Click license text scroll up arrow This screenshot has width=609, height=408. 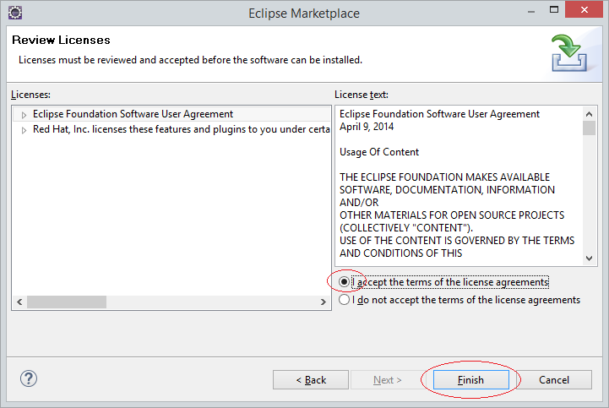coord(589,114)
